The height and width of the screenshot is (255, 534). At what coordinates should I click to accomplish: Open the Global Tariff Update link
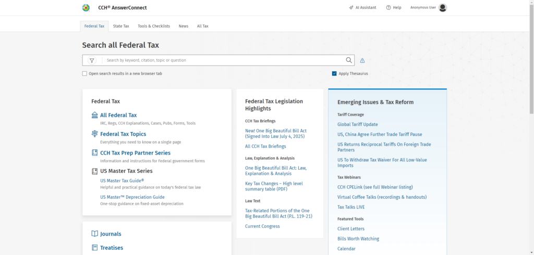tap(358, 124)
